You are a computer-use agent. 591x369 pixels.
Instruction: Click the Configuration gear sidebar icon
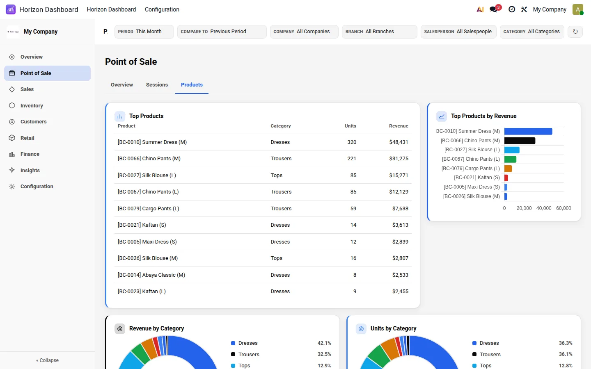point(12,187)
